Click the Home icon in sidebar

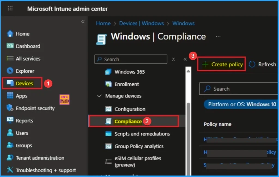coord(10,33)
